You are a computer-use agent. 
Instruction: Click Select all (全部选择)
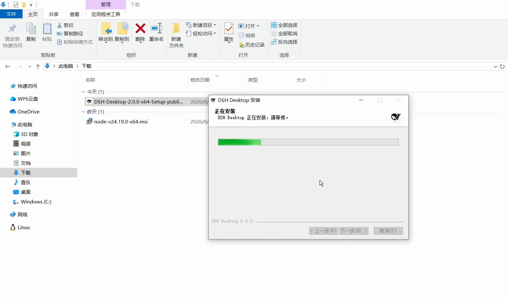[284, 25]
